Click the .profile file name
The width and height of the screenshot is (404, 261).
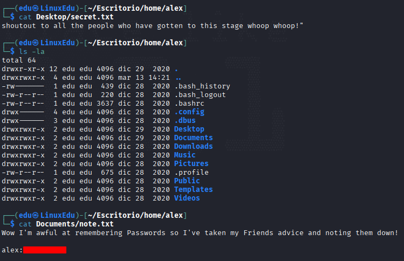pos(191,172)
